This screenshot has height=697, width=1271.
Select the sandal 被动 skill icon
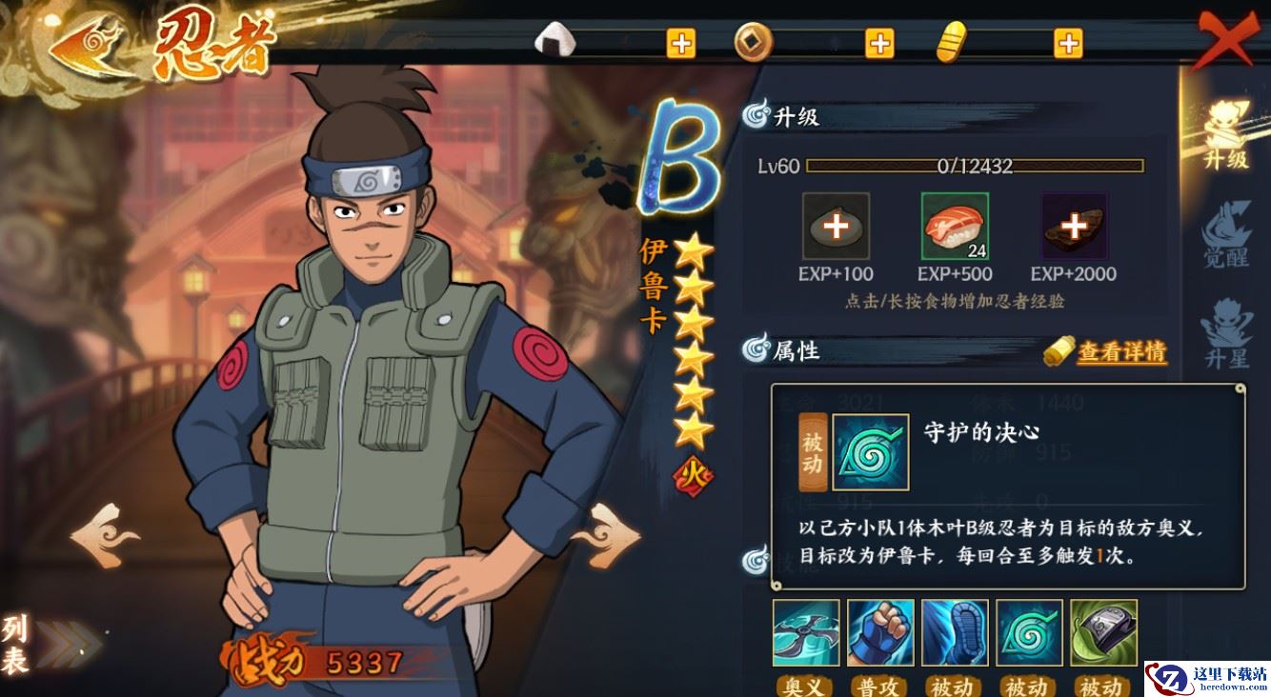[955, 633]
